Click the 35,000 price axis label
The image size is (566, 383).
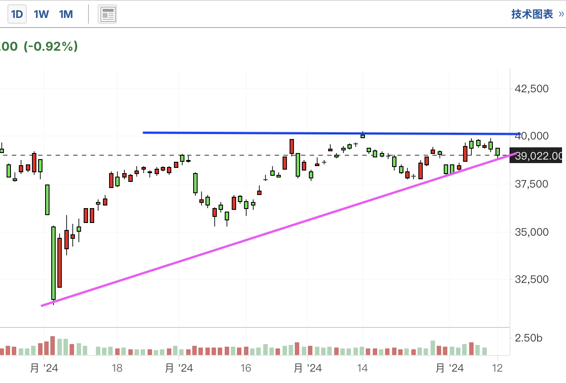[x=532, y=232]
